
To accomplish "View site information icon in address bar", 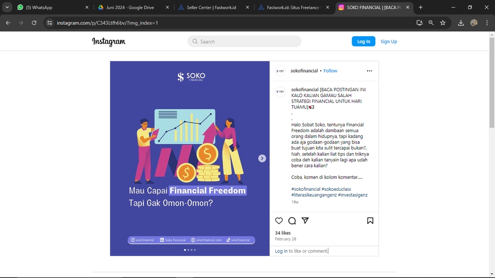I will [x=49, y=23].
